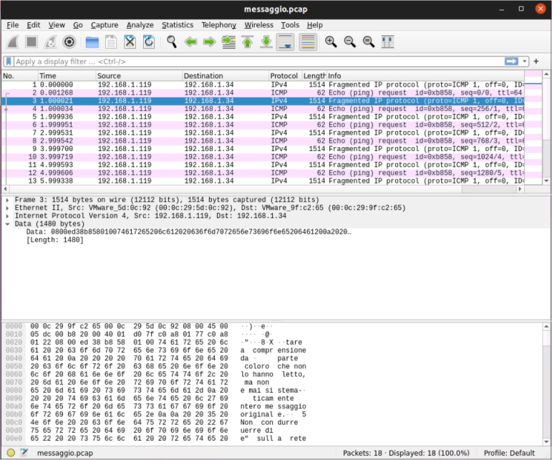Click the Data hex string line
This screenshot has height=460, width=552.
click(189, 232)
